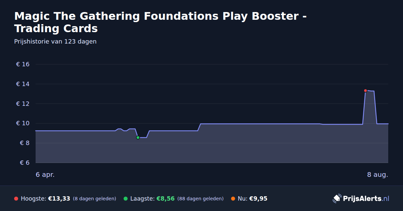Click the € 16 axis label

(x=23, y=64)
